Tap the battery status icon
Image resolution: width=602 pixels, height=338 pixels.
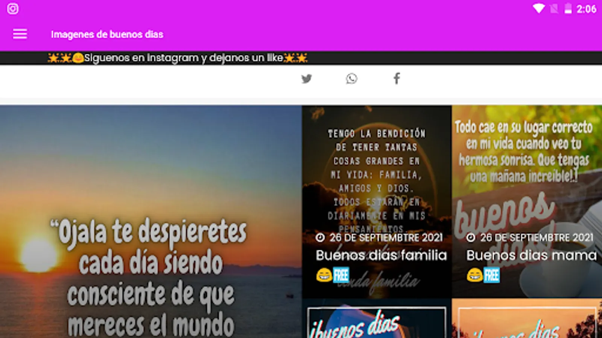(568, 8)
